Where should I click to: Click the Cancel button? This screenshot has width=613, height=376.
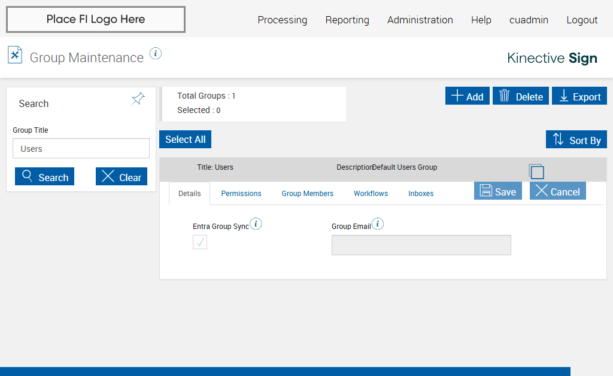coord(558,191)
